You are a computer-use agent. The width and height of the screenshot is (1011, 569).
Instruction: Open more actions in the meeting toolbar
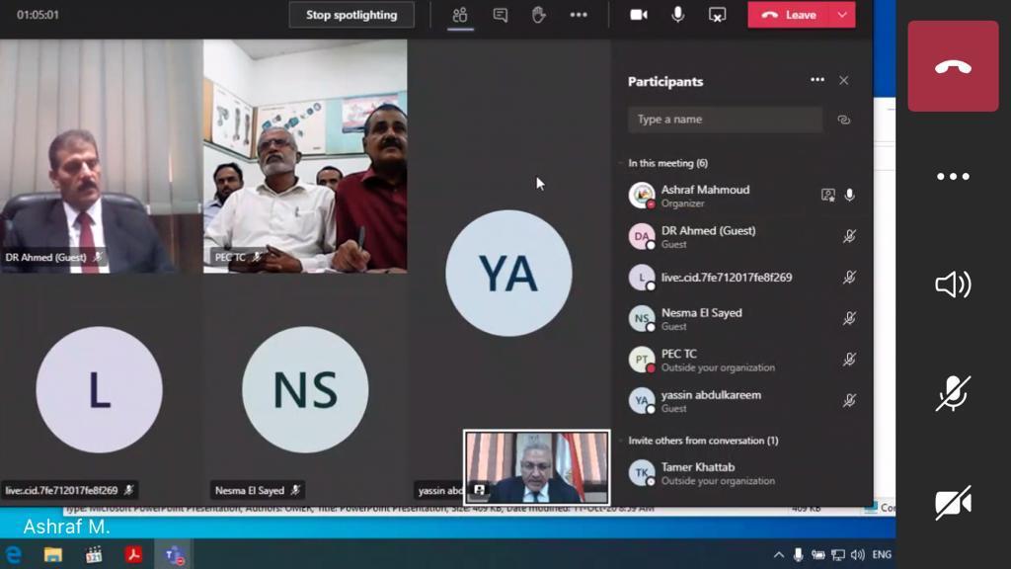coord(579,15)
